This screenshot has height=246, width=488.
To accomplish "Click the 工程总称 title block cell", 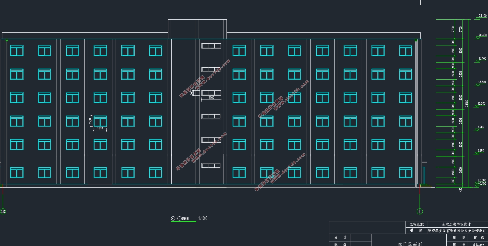I will click(416, 225).
